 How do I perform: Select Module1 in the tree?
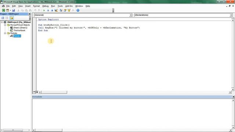pyautogui.click(x=17, y=36)
